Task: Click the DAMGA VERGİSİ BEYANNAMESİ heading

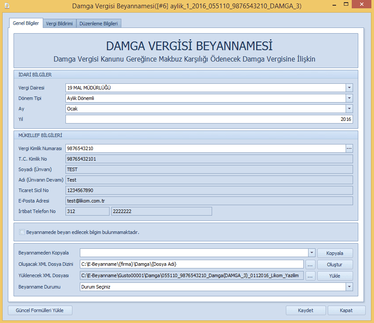Action: [x=189, y=46]
